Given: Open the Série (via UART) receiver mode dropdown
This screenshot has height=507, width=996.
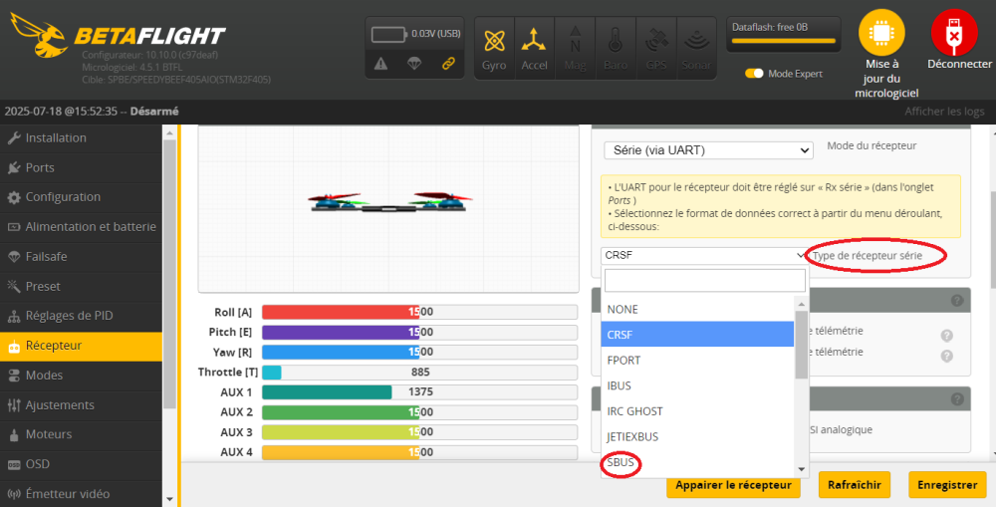Looking at the screenshot, I should (x=708, y=150).
